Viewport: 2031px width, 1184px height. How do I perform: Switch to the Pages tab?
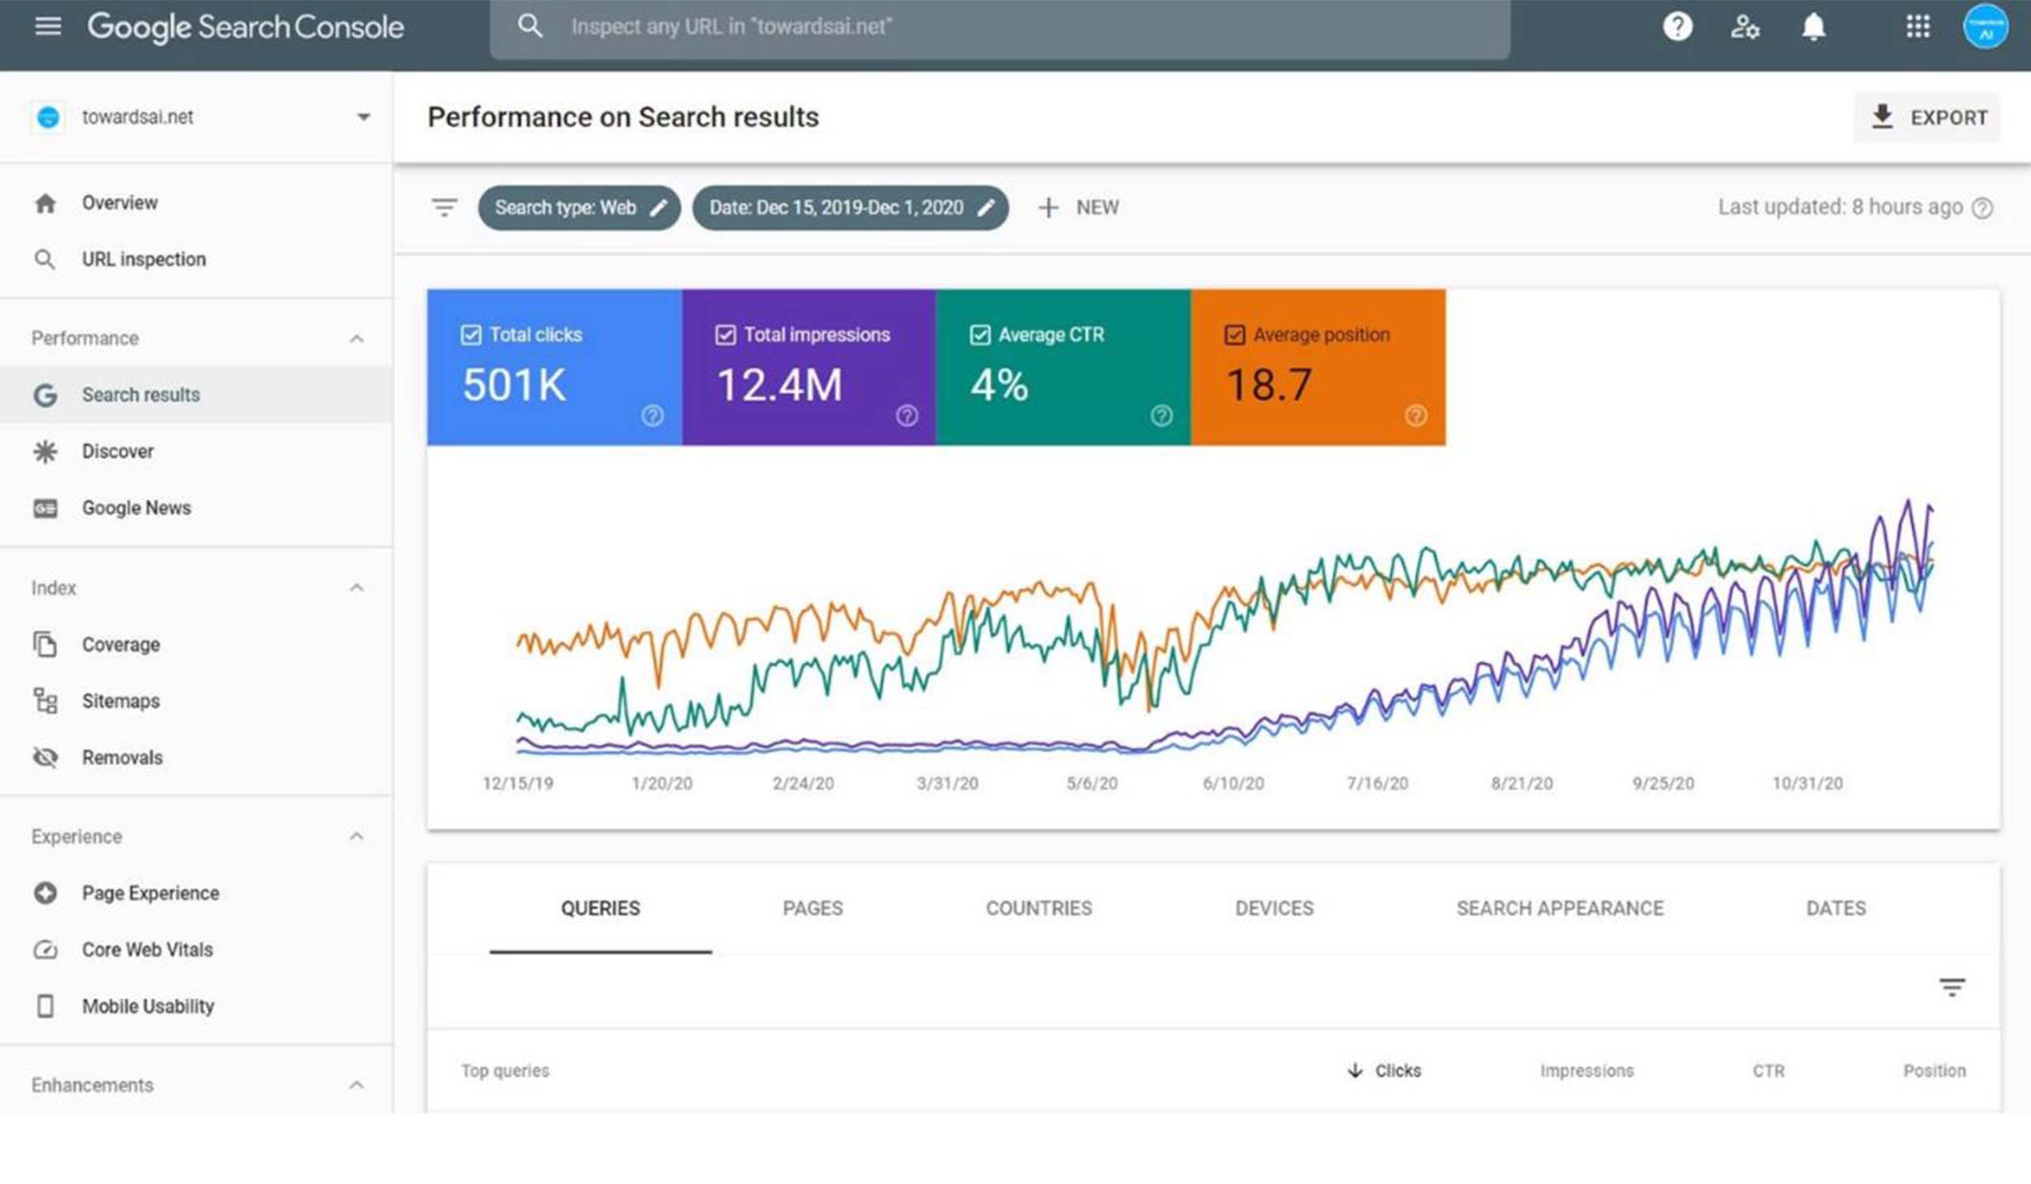(x=812, y=909)
